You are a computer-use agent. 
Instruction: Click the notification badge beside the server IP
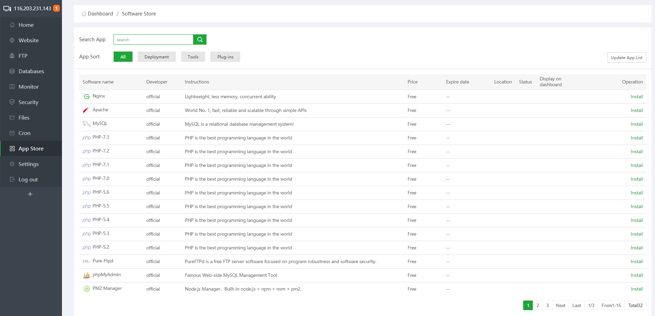[56, 8]
